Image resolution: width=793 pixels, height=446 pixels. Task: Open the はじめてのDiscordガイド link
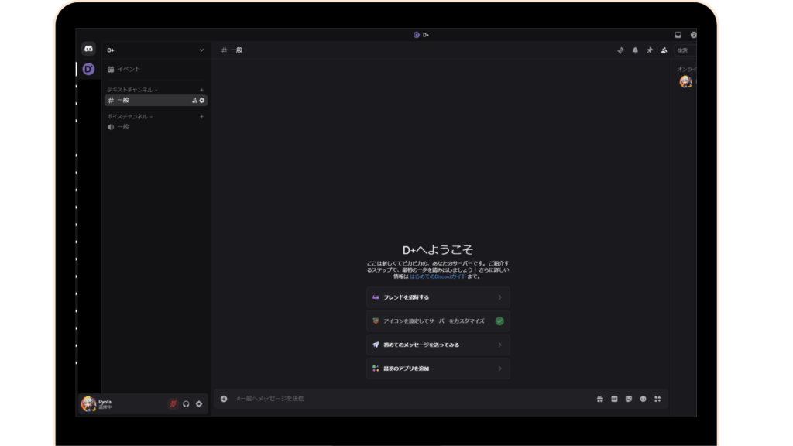438,276
